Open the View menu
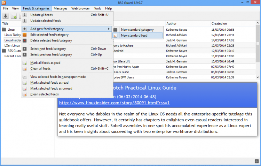This screenshot has height=166, width=261. tap(15, 8)
